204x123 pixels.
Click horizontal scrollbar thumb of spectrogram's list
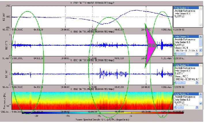pyautogui.click(x=181, y=107)
